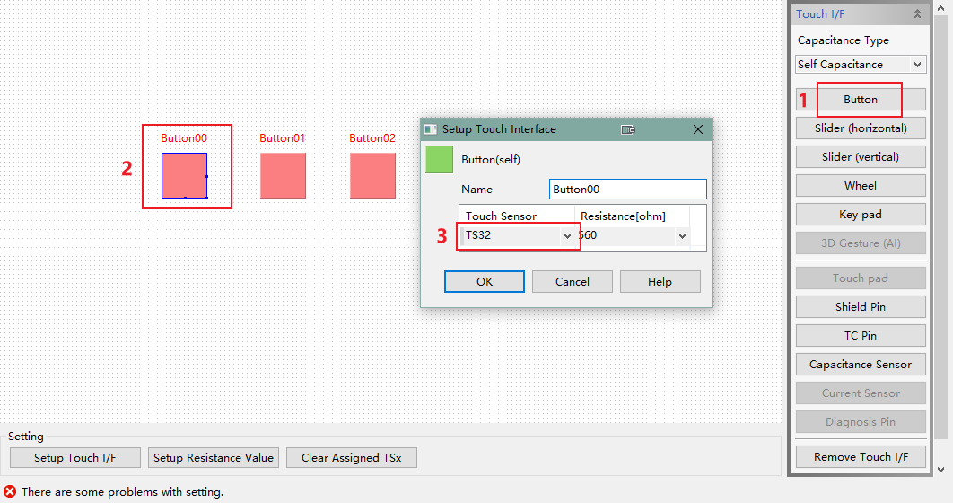The image size is (953, 503).
Task: Collapse the Touch I/F panel header
Action: (x=916, y=14)
